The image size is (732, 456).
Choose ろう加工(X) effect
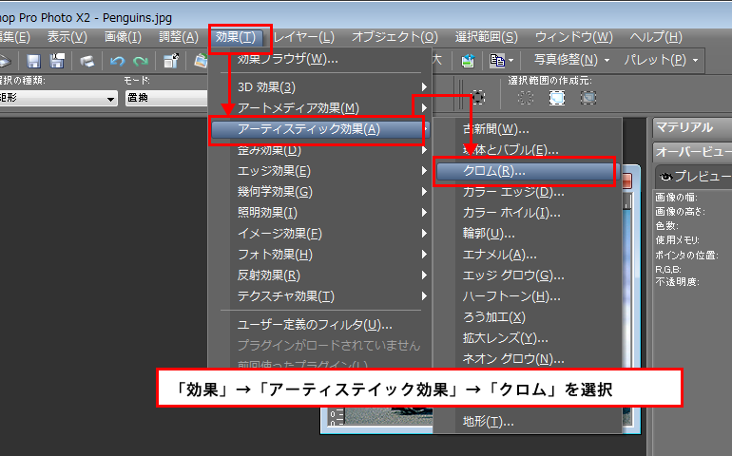click(x=528, y=317)
